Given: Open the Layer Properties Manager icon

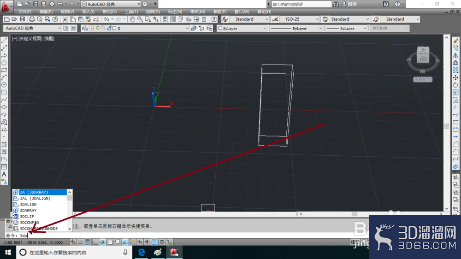Looking at the screenshot, I should [x=85, y=28].
